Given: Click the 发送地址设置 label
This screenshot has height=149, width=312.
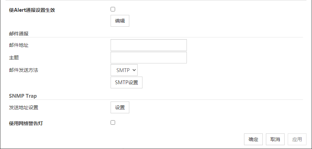Looking at the screenshot, I should 24,107.
